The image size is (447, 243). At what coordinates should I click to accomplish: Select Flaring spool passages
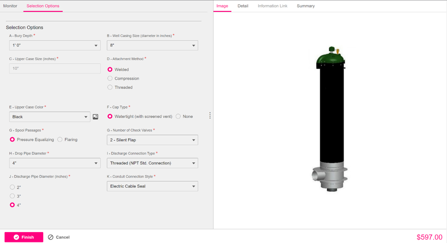[60, 140]
